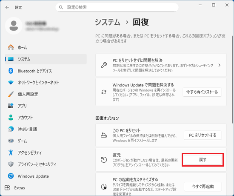
Task: Click the 回復 page title
Action: (141, 22)
